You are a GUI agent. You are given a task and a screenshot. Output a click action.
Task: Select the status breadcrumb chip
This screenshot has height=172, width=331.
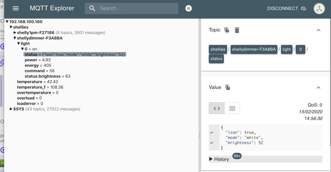216,58
